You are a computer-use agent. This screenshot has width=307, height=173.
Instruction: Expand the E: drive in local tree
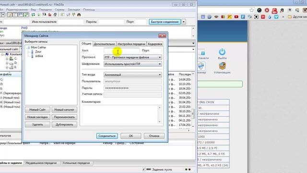7,67
